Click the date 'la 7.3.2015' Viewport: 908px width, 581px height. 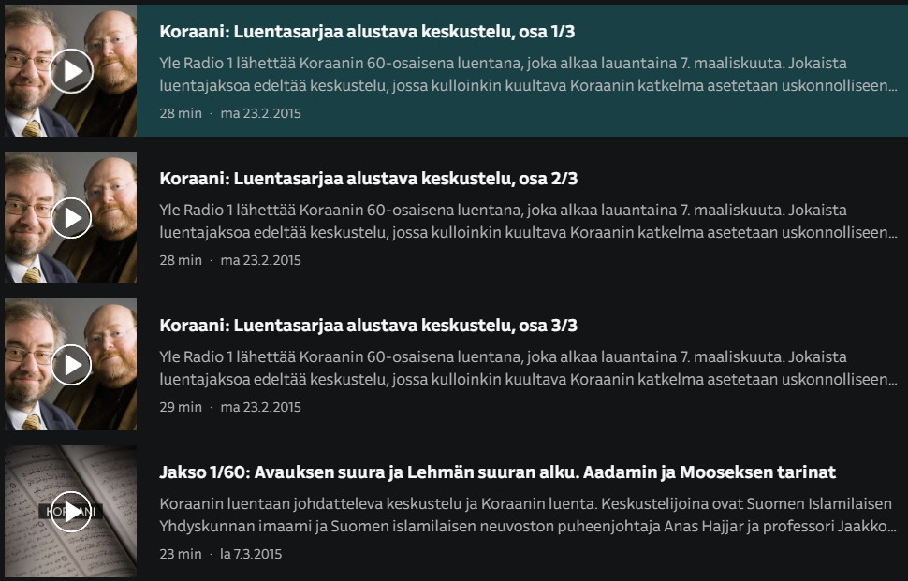point(251,554)
